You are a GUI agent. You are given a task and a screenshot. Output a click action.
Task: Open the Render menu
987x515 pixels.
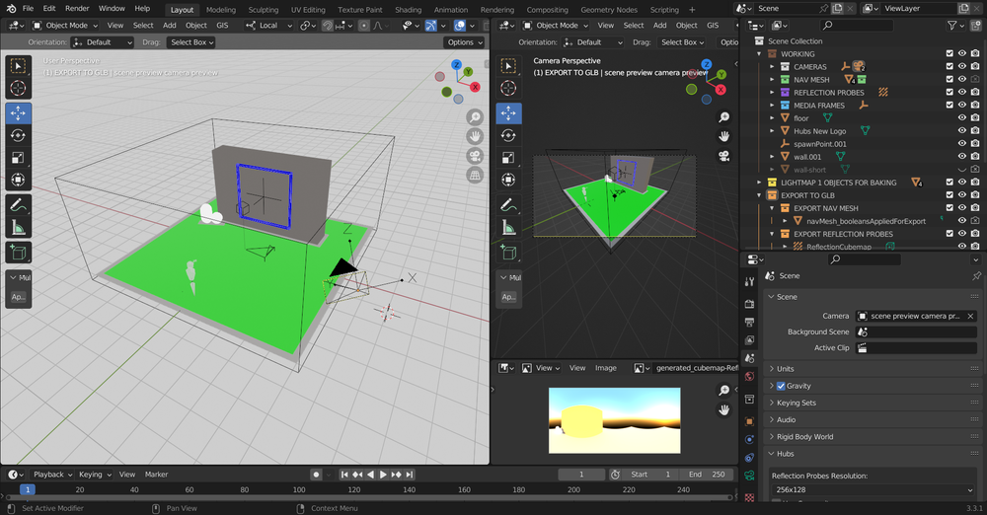(x=77, y=8)
